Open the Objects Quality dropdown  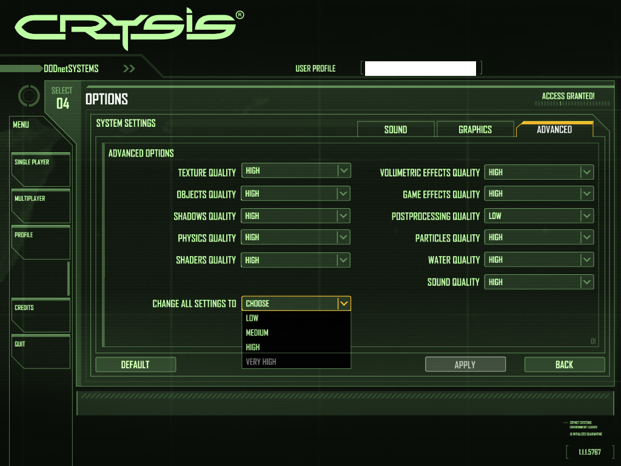(x=296, y=194)
